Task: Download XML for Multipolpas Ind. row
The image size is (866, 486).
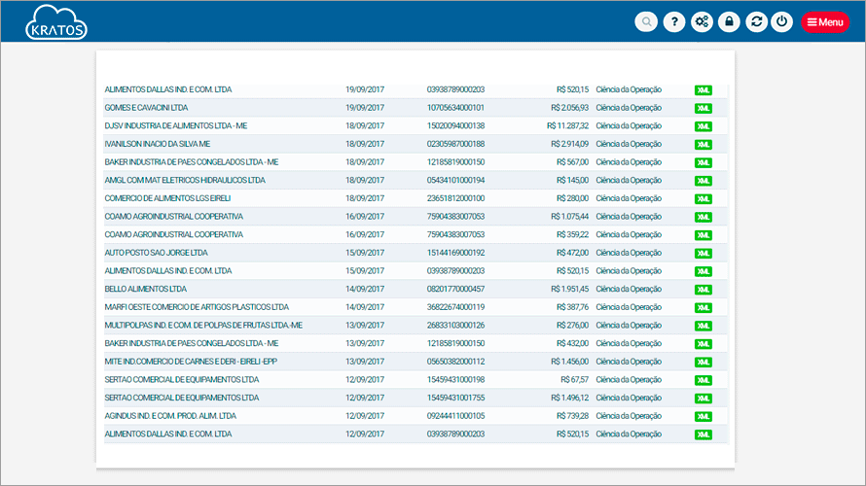Action: (704, 326)
